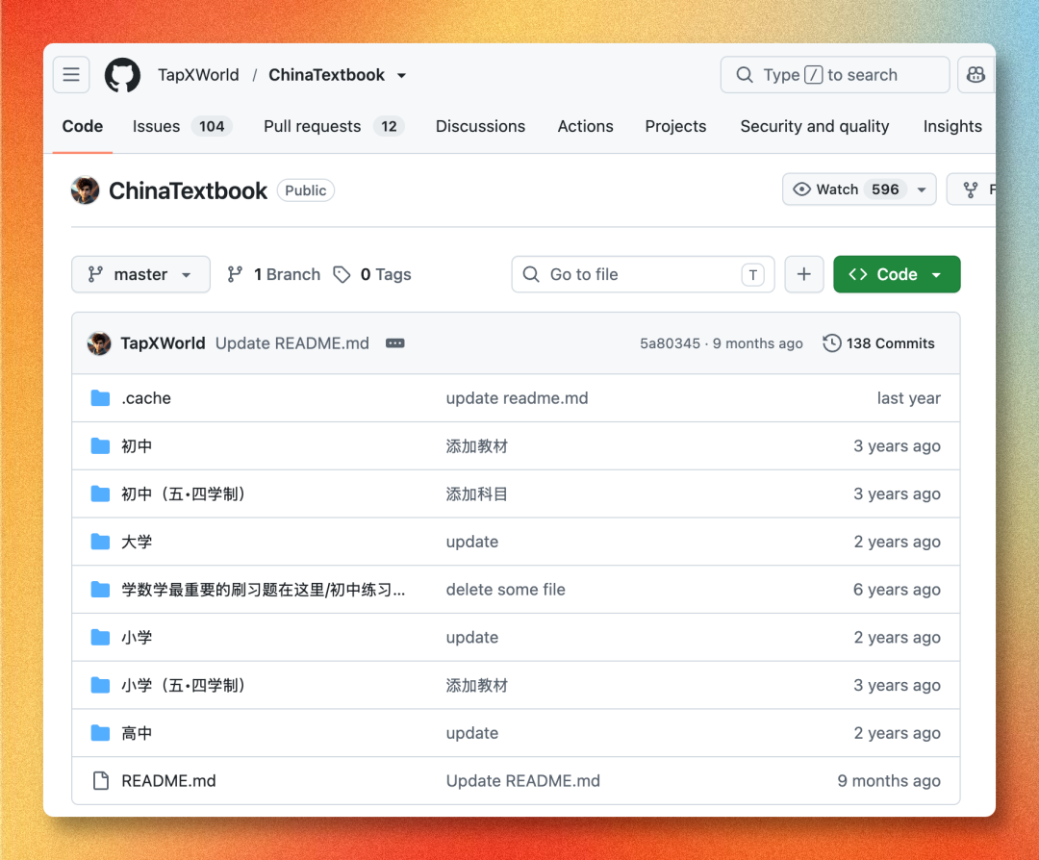
Task: Click the GitHub Octocat logo
Action: coord(122,75)
